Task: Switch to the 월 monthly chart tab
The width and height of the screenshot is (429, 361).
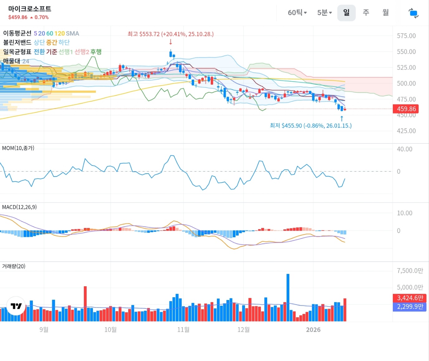Action: pyautogui.click(x=386, y=13)
